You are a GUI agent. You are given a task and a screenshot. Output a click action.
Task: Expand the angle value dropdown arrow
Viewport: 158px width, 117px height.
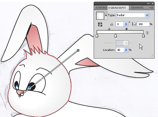pos(126,24)
